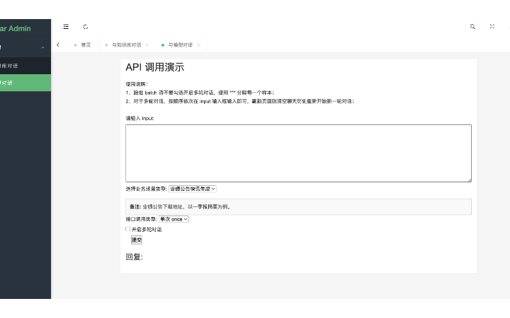Collapse the sidebar menu group chevron
Screen dimensions: 510x318
pyautogui.click(x=42, y=48)
